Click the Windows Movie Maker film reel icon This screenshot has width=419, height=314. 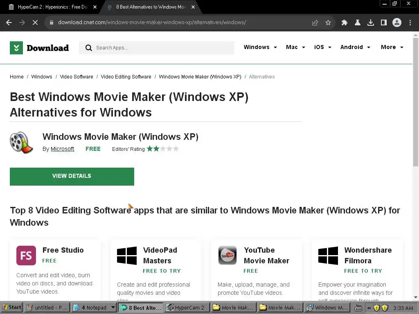click(x=21, y=143)
